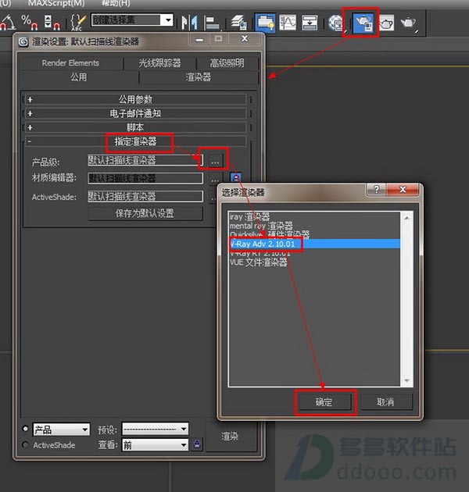Open the MAXScript(M) menu

(x=56, y=3)
